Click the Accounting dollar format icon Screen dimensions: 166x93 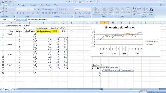coord(76,13)
